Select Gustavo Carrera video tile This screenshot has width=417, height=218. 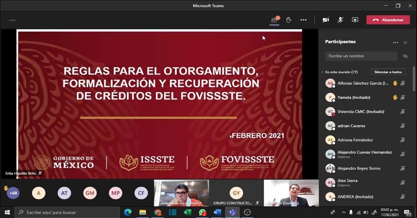coord(181,193)
